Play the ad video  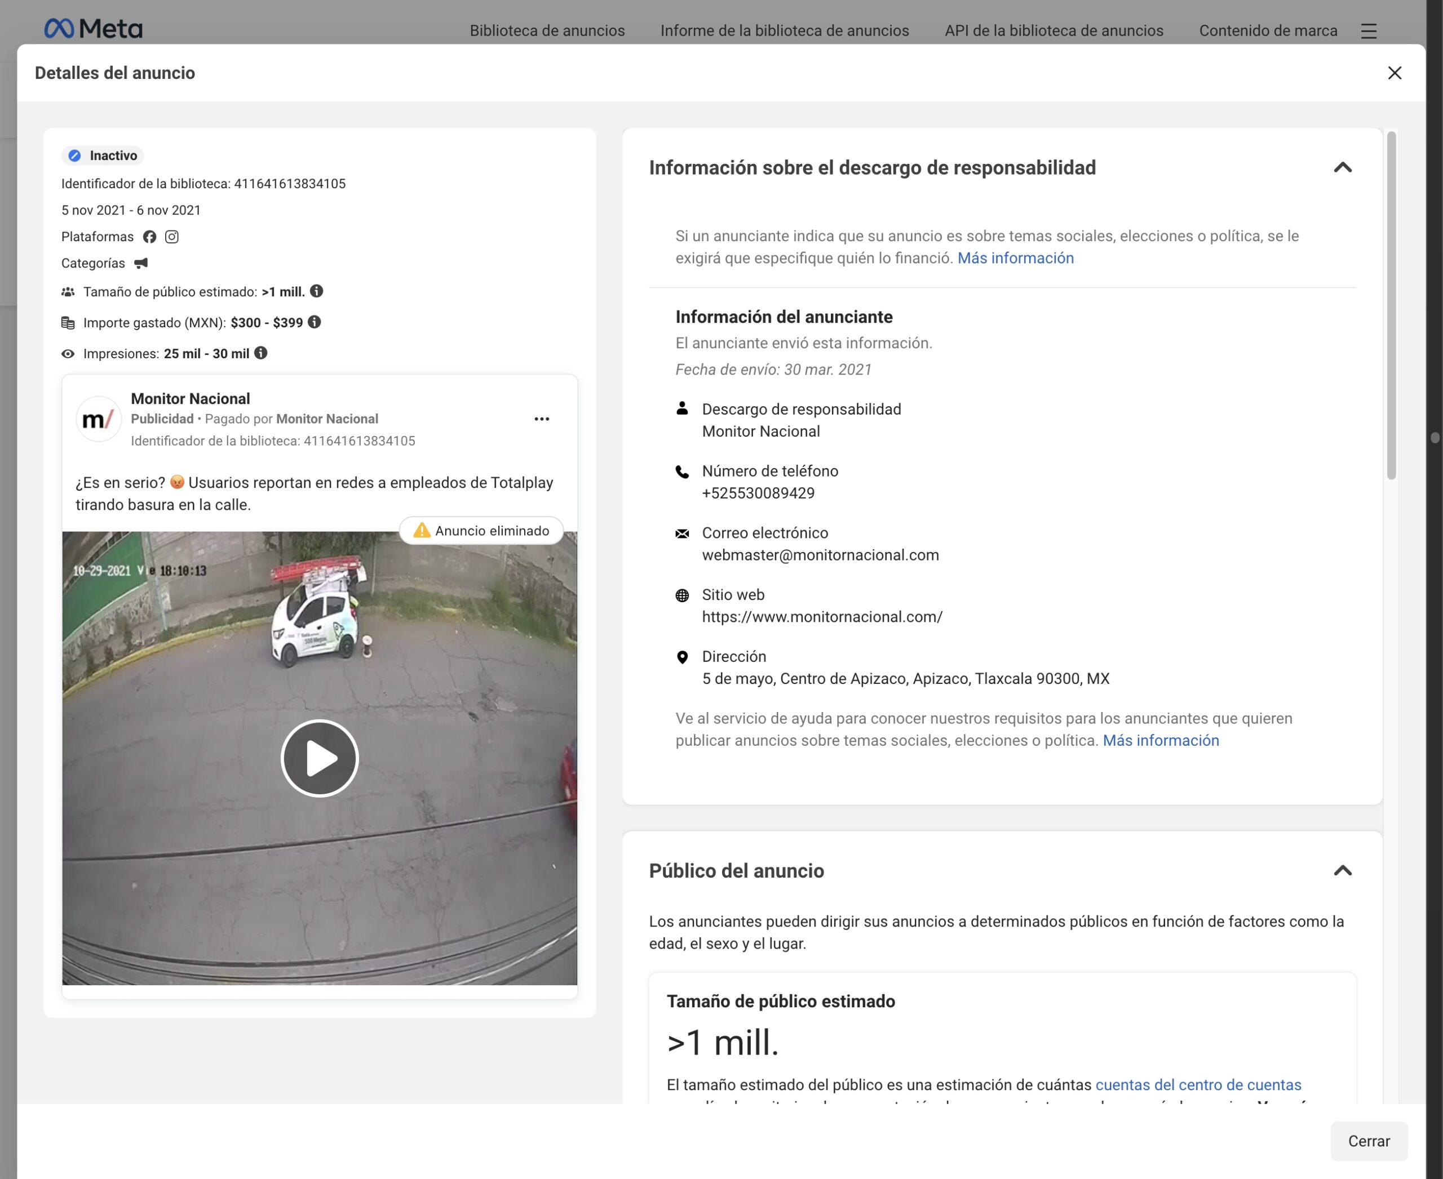coord(320,758)
